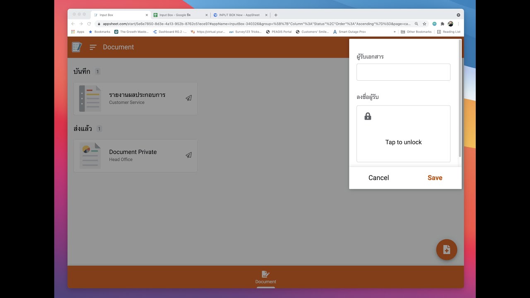The height and width of the screenshot is (298, 530).
Task: Open the รายงานผลประกอบการ document thumbnail
Action: [90, 99]
